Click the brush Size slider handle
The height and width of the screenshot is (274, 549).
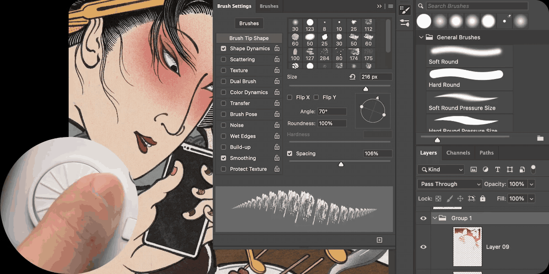click(366, 89)
